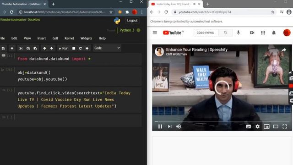Reload the localhost notebook page
This screenshot has height=165, width=293.
(x=11, y=12)
